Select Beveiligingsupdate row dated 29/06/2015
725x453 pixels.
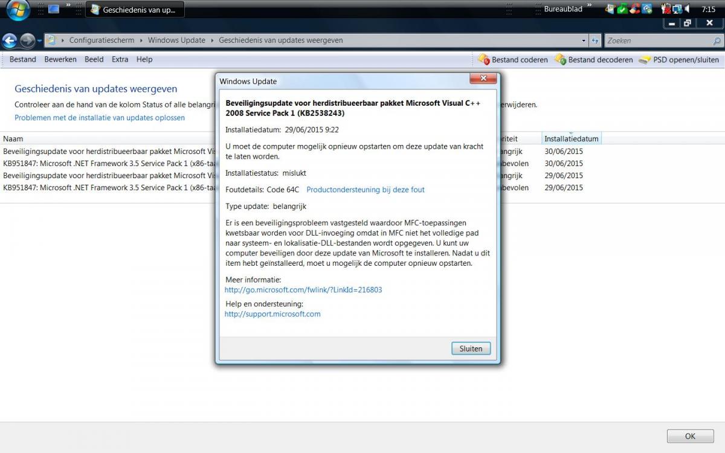301,176
